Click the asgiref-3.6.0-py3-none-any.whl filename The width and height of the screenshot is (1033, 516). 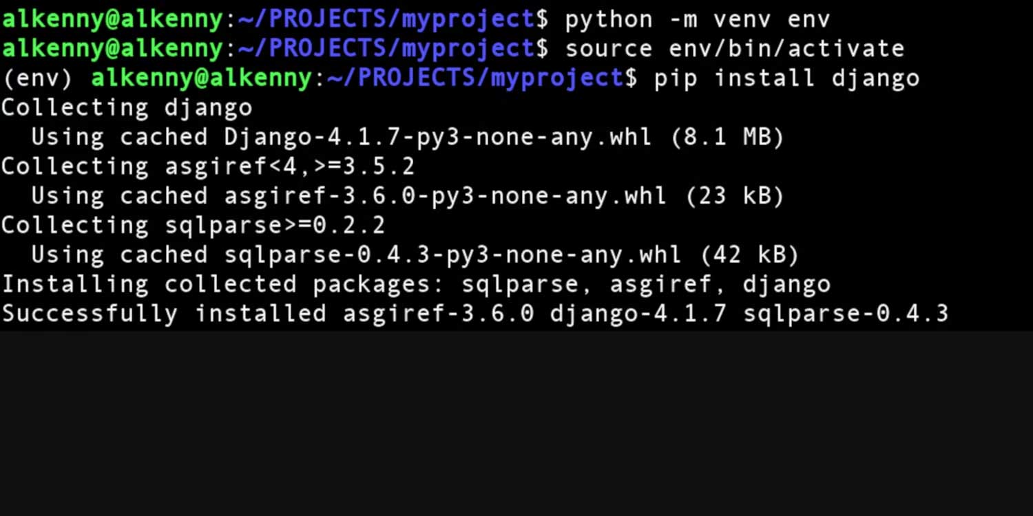[x=445, y=197]
